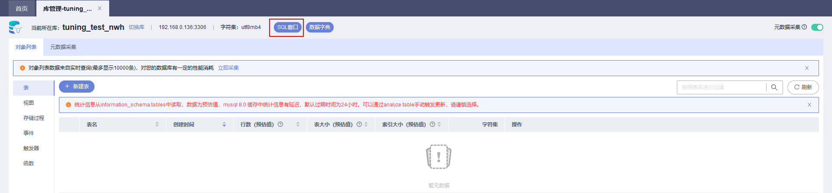Sort by 表大小 (预估值) column
Image resolution: width=832 pixels, height=193 pixels.
(366, 125)
